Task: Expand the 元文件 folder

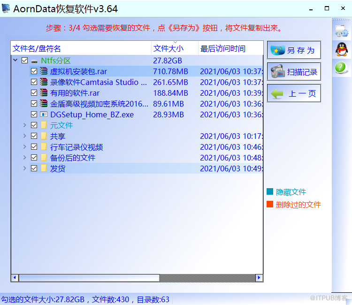Action: (25, 125)
